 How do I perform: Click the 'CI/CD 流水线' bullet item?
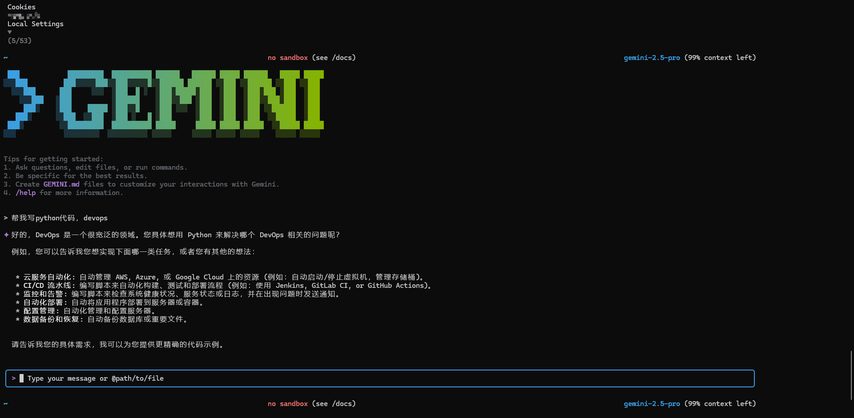pos(225,286)
